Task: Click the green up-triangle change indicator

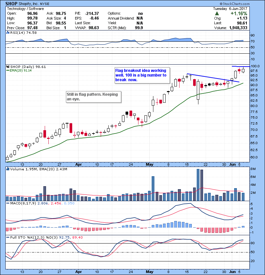Action: point(217,14)
